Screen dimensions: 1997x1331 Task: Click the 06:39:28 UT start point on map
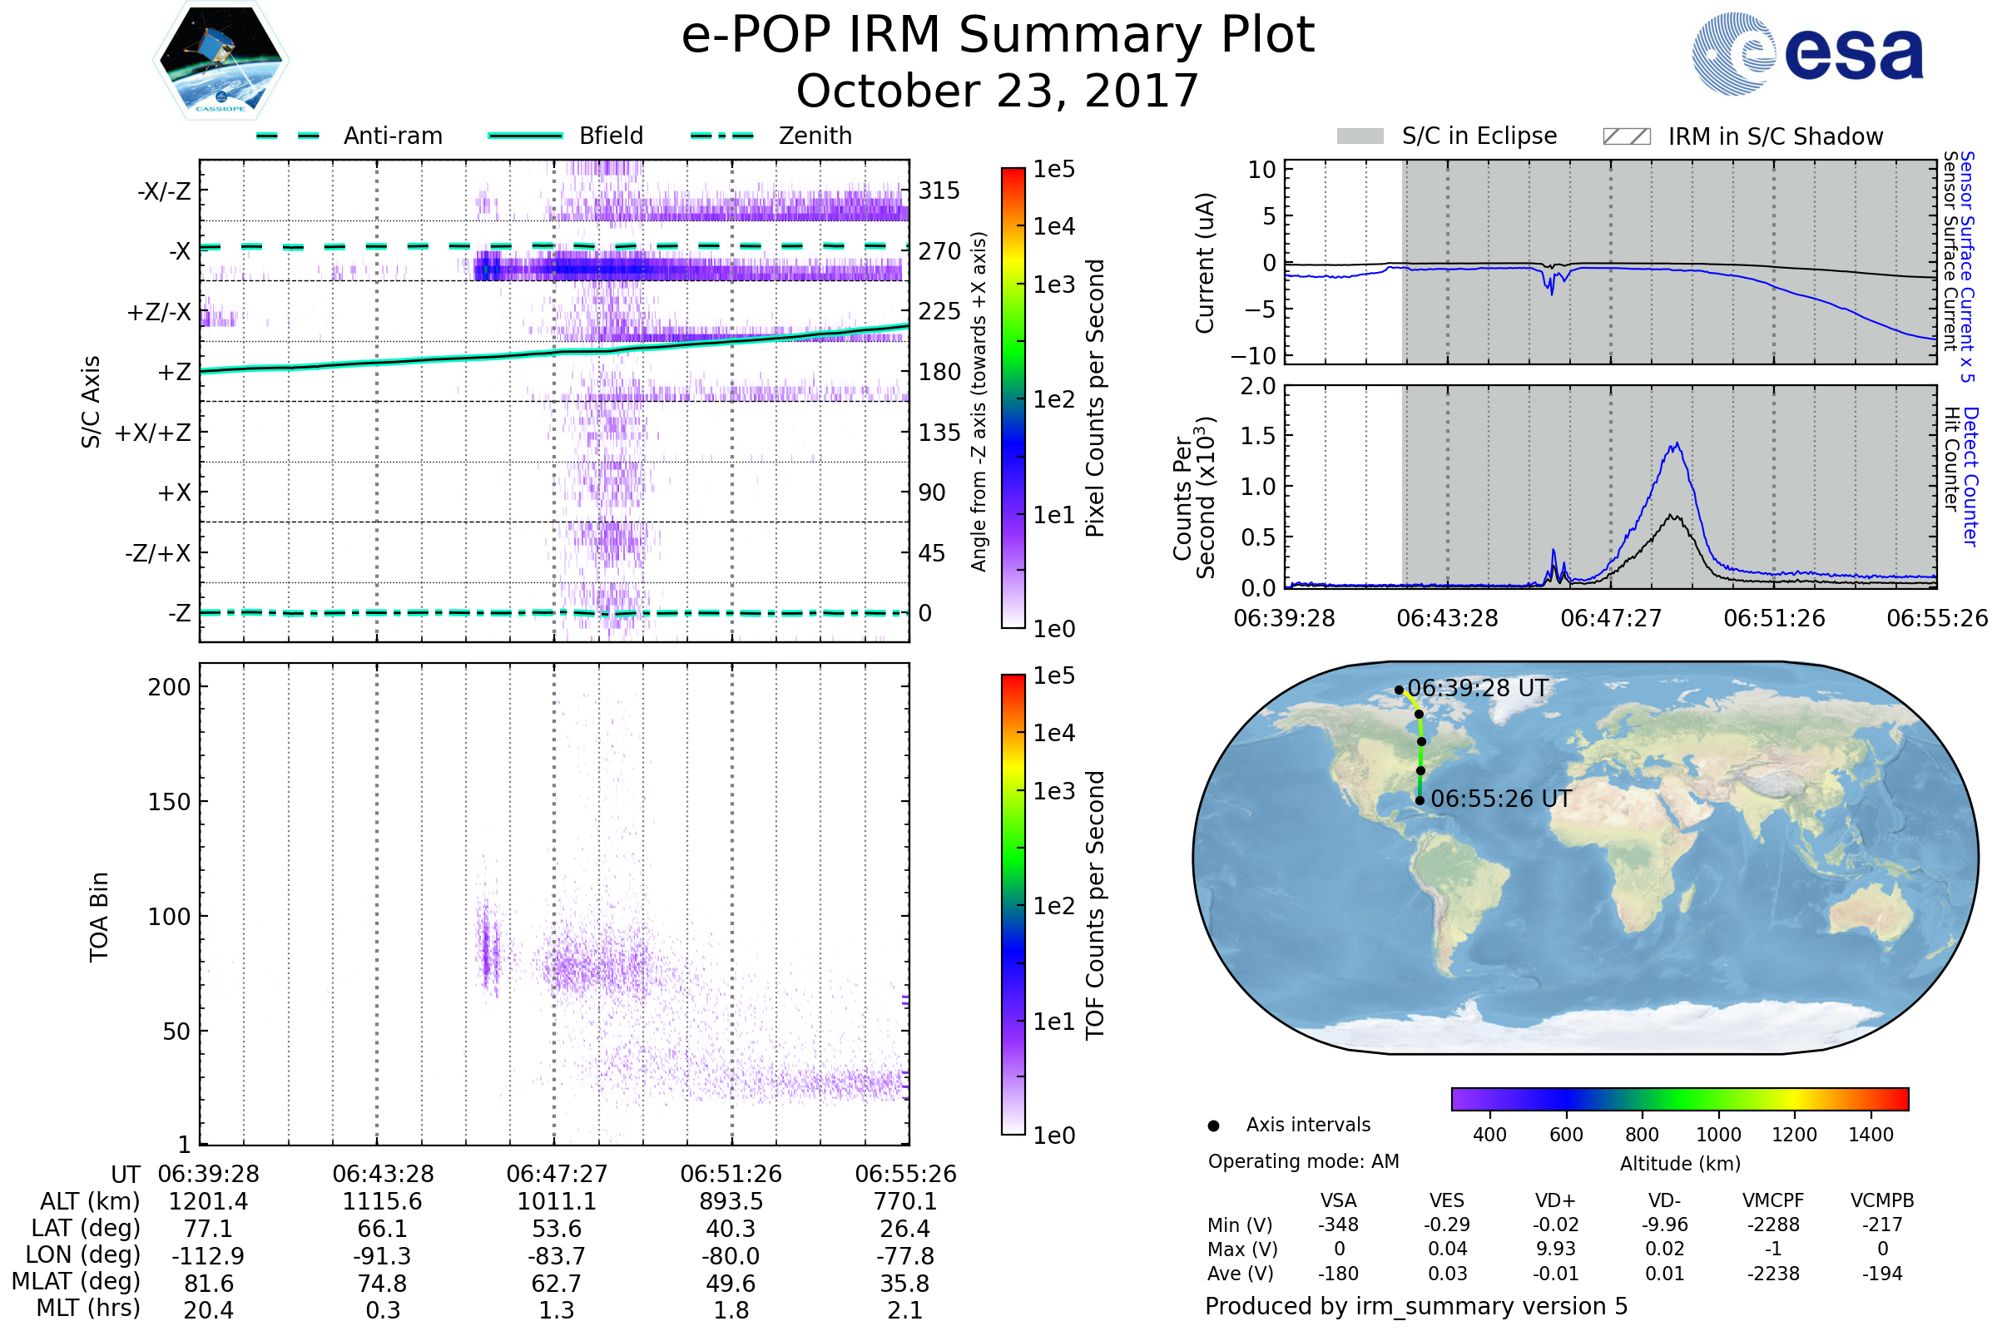point(1399,690)
